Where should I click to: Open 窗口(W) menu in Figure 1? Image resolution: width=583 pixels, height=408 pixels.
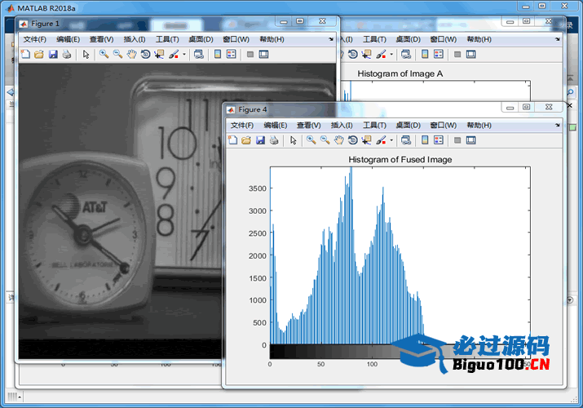click(x=236, y=39)
